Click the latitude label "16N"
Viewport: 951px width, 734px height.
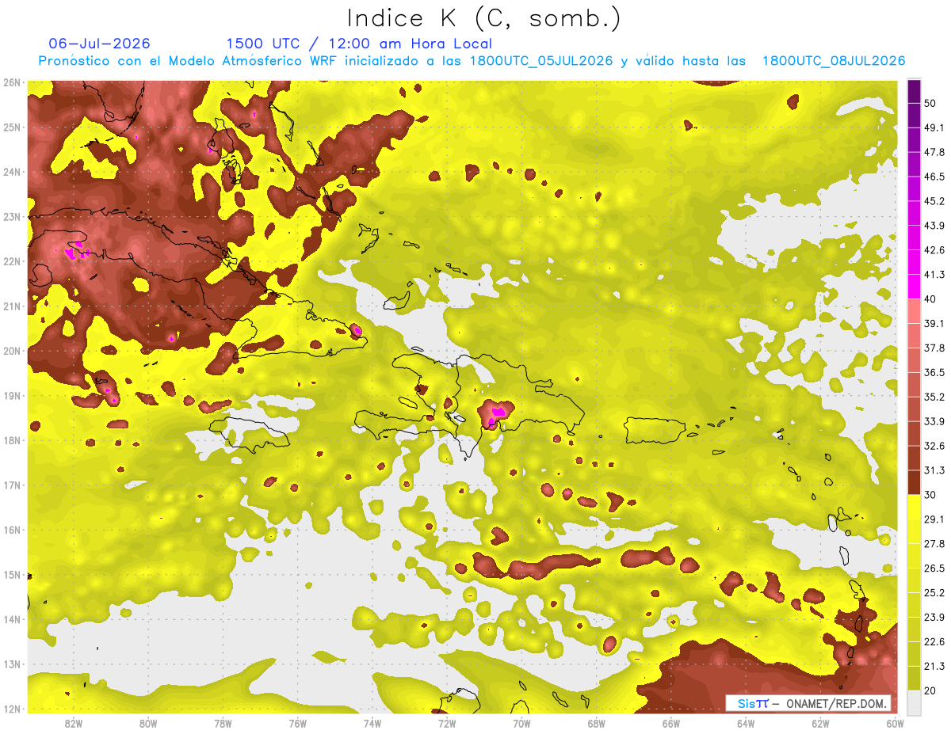(12, 530)
